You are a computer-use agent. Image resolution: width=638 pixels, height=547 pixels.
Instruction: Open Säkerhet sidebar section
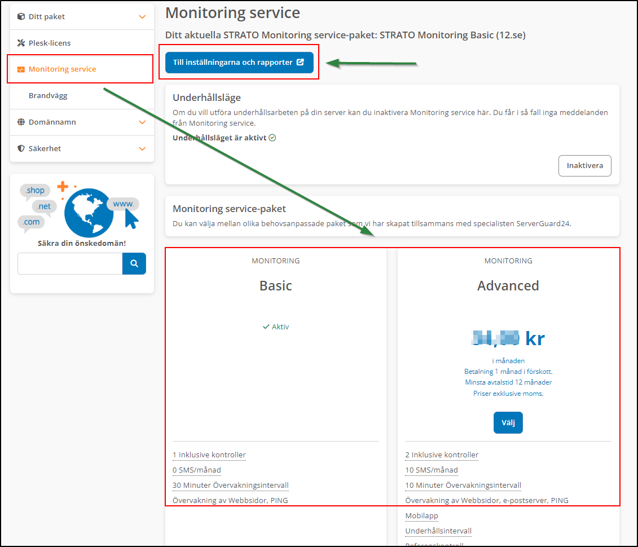tap(82, 148)
